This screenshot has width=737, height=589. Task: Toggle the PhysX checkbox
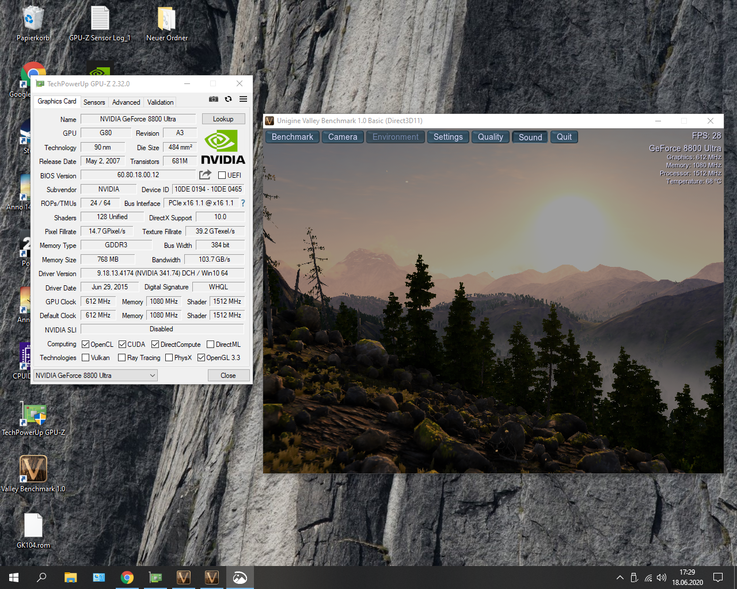click(169, 358)
